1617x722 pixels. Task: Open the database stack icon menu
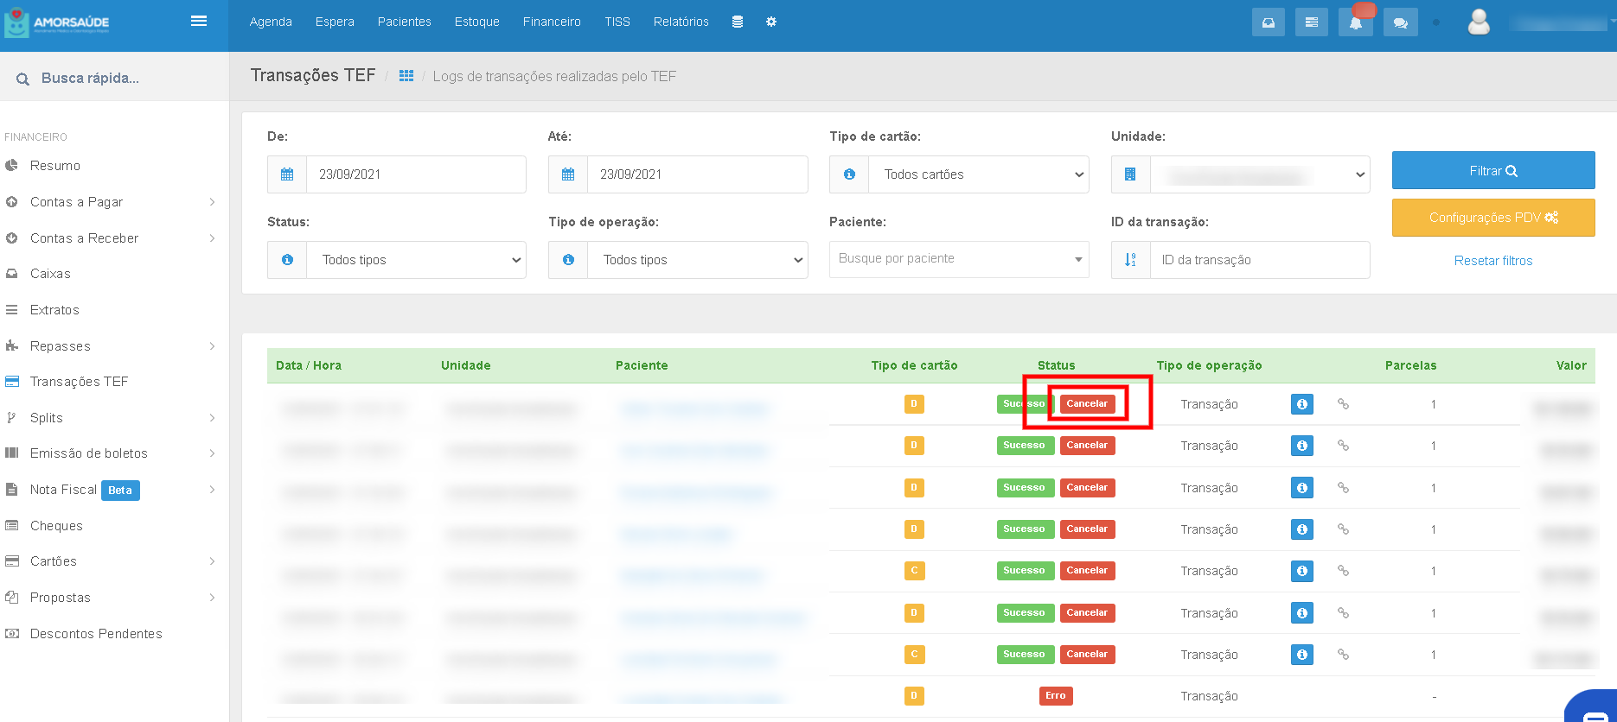pos(738,22)
